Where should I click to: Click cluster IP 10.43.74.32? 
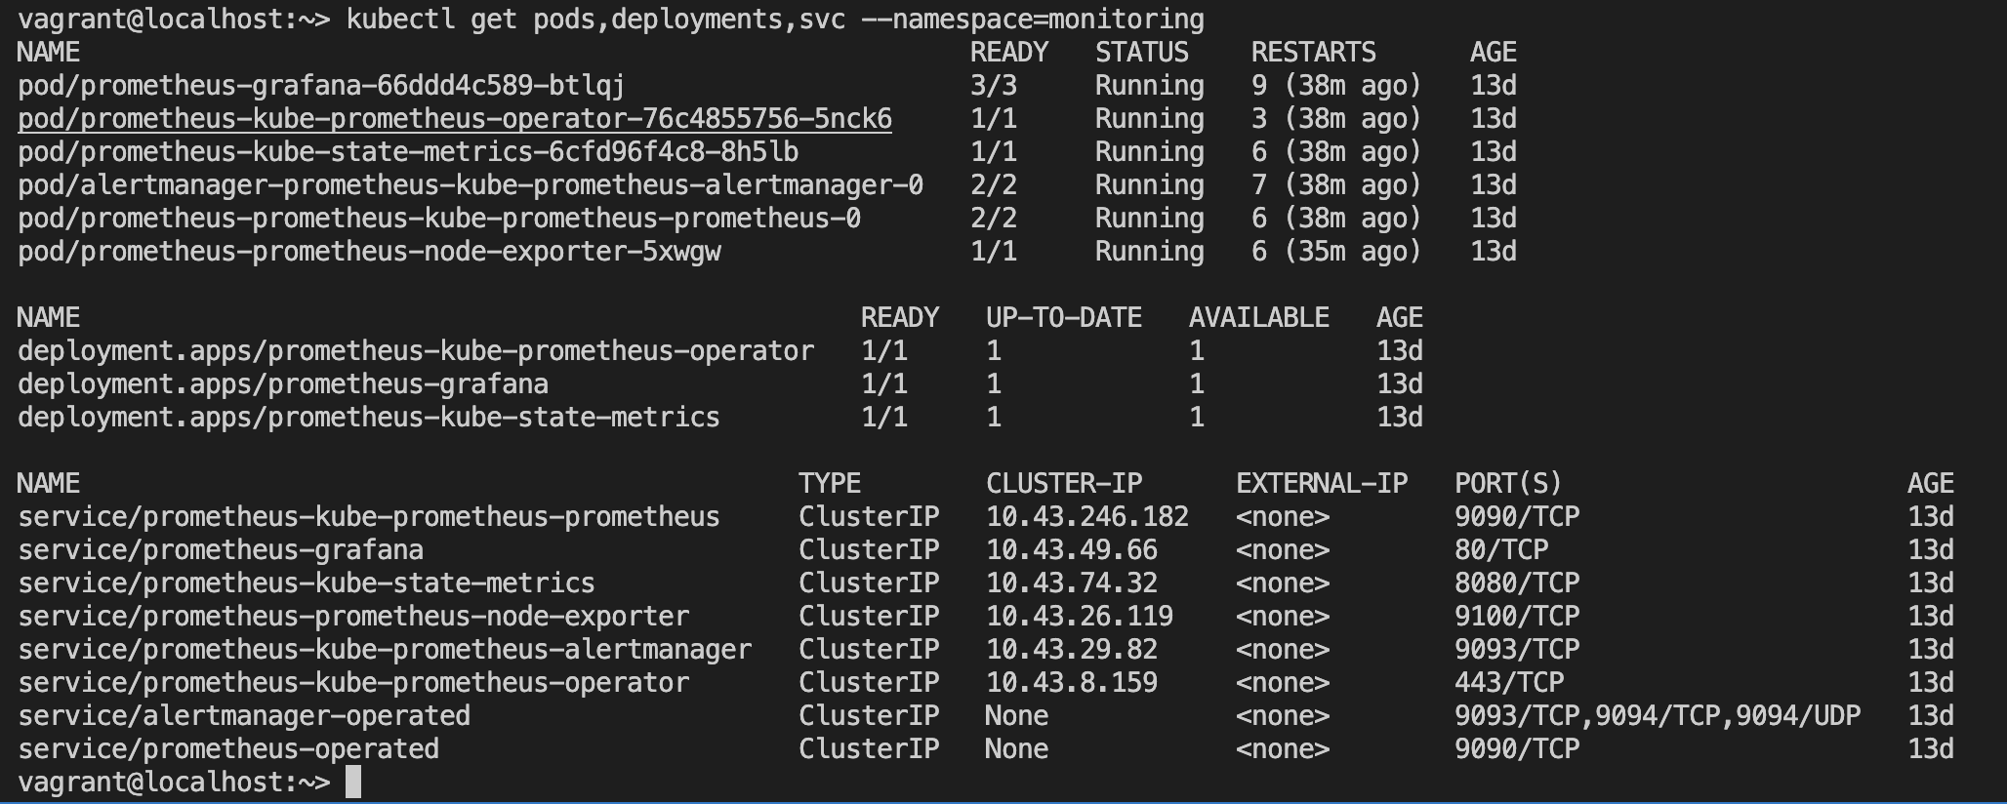1072,583
